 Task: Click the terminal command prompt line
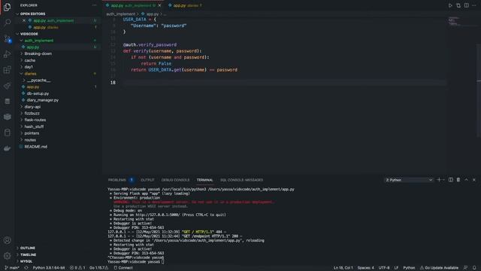tap(135, 262)
